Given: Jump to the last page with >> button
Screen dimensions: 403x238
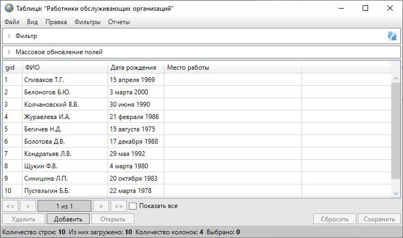Looking at the screenshot, I should (x=118, y=206).
